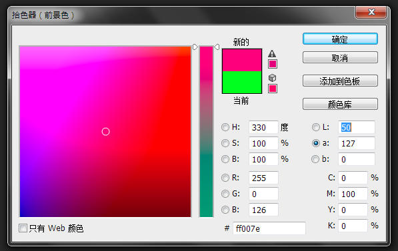Click the left arrow handle of the vertical color slider
The width and height of the screenshot is (398, 251).
pyautogui.click(x=195, y=47)
